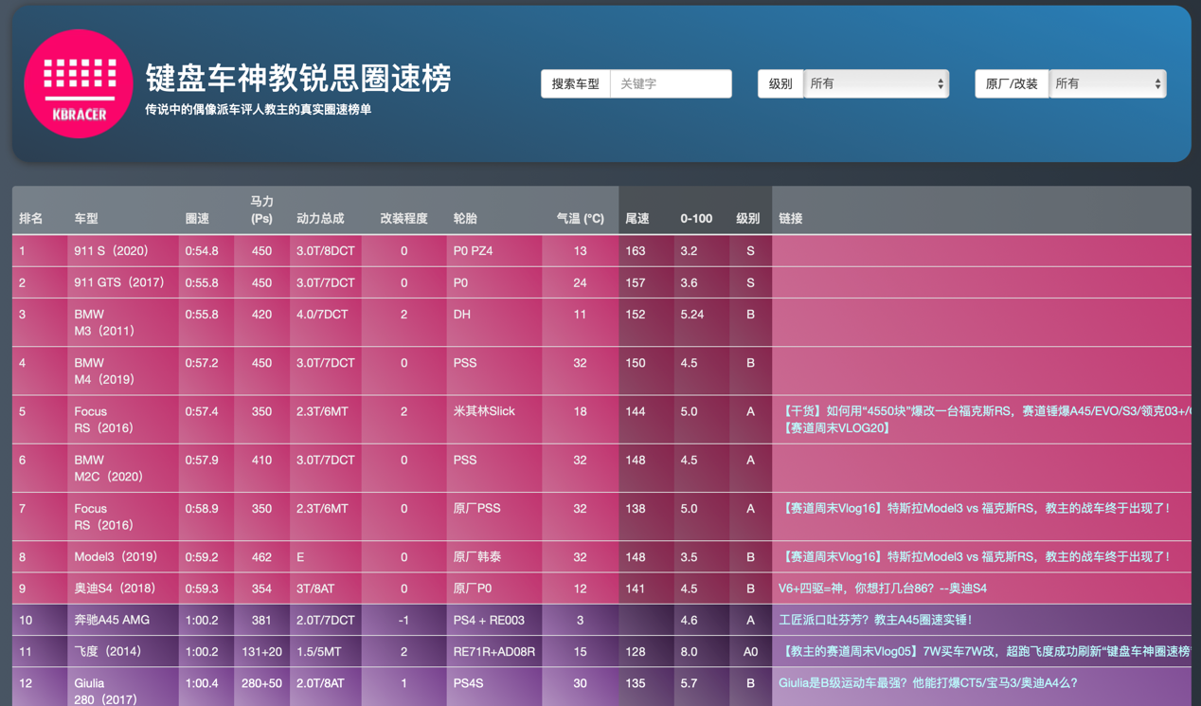The image size is (1201, 706).
Task: Click the 163 tail speed value
Action: coord(636,251)
